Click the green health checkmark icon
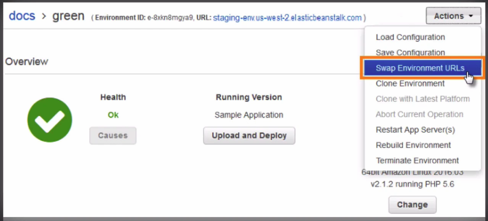The height and width of the screenshot is (221, 488). 49,119
